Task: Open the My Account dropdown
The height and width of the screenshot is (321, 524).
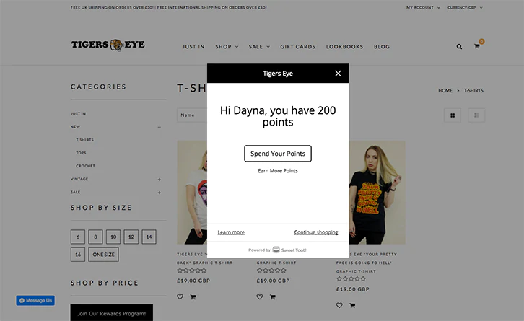Action: [x=423, y=7]
